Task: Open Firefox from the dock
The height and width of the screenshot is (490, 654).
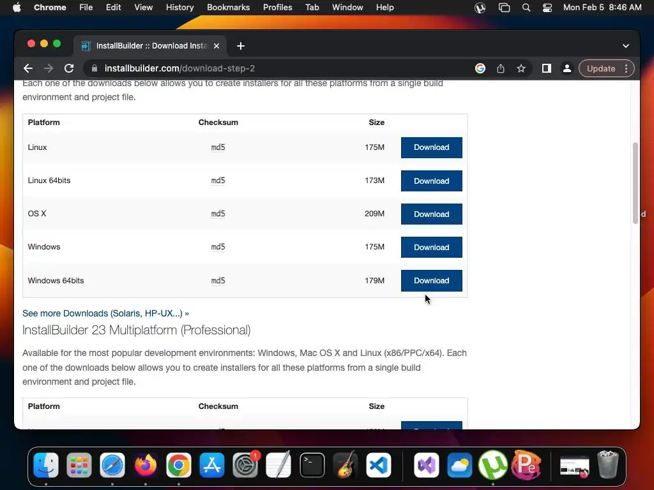Action: 145,465
